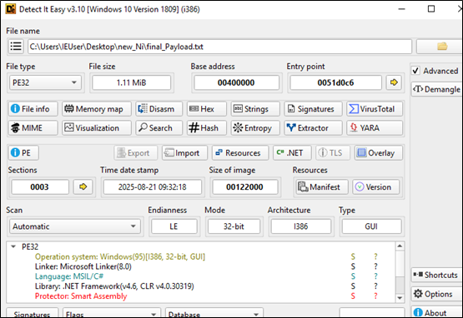Click the File size field 1.11 MiB

[x=132, y=82]
